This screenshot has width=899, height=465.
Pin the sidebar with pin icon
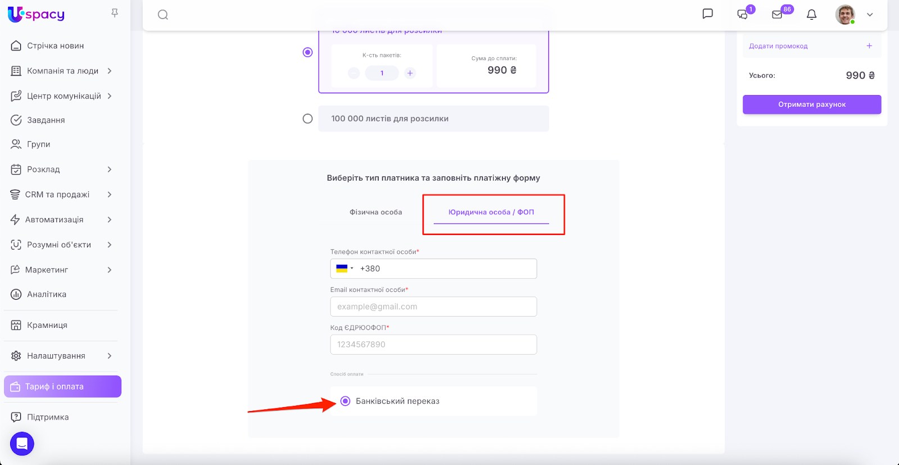point(115,13)
